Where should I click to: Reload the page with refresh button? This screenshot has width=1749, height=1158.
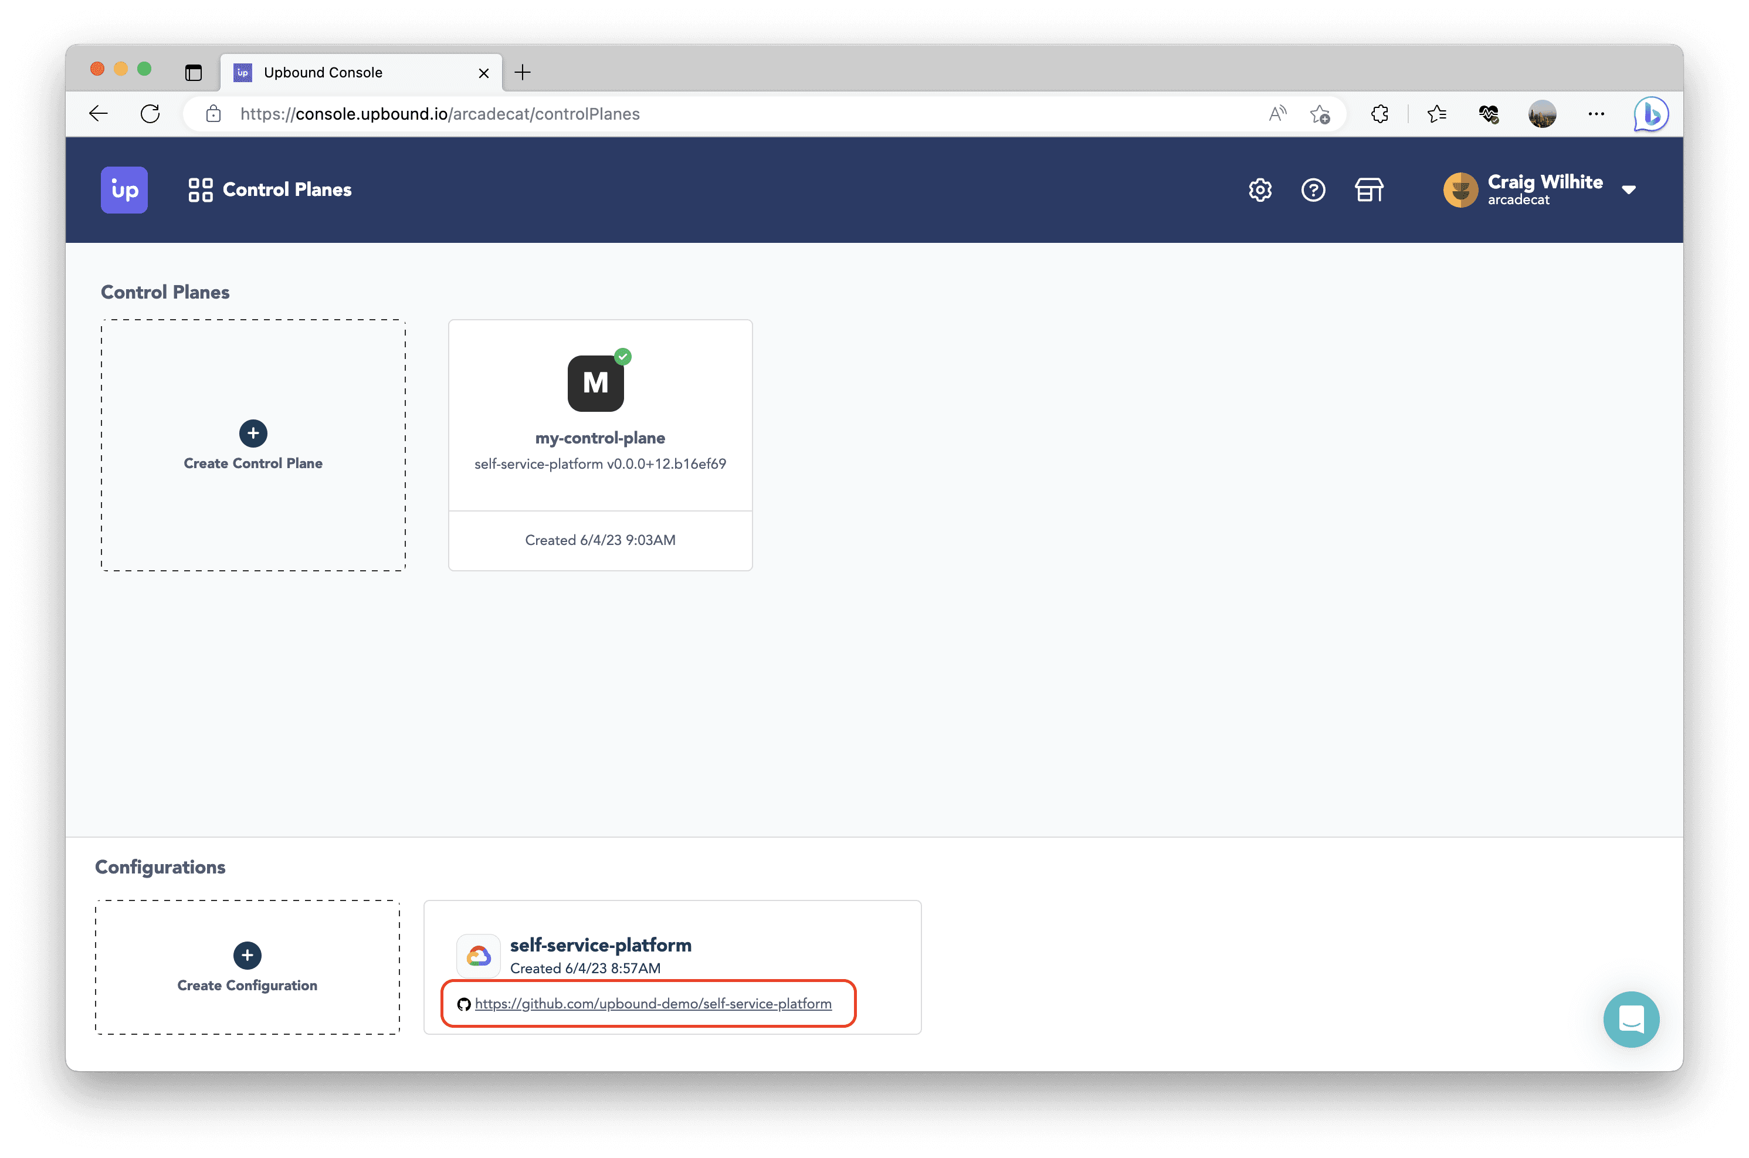150,114
